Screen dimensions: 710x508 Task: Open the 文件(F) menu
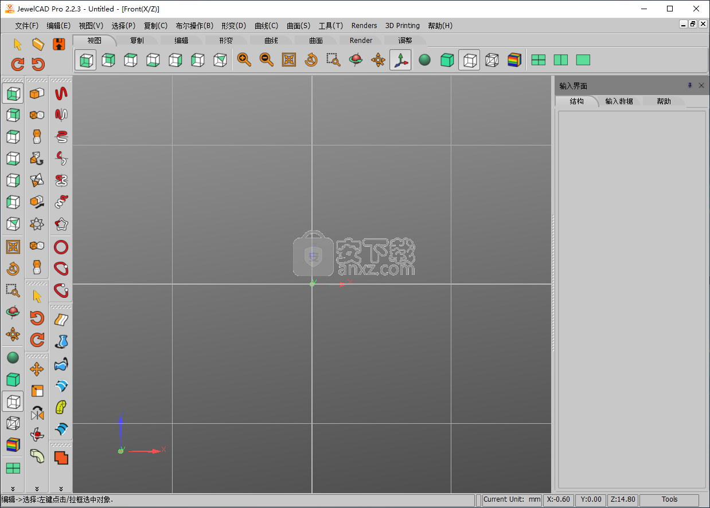pos(27,26)
